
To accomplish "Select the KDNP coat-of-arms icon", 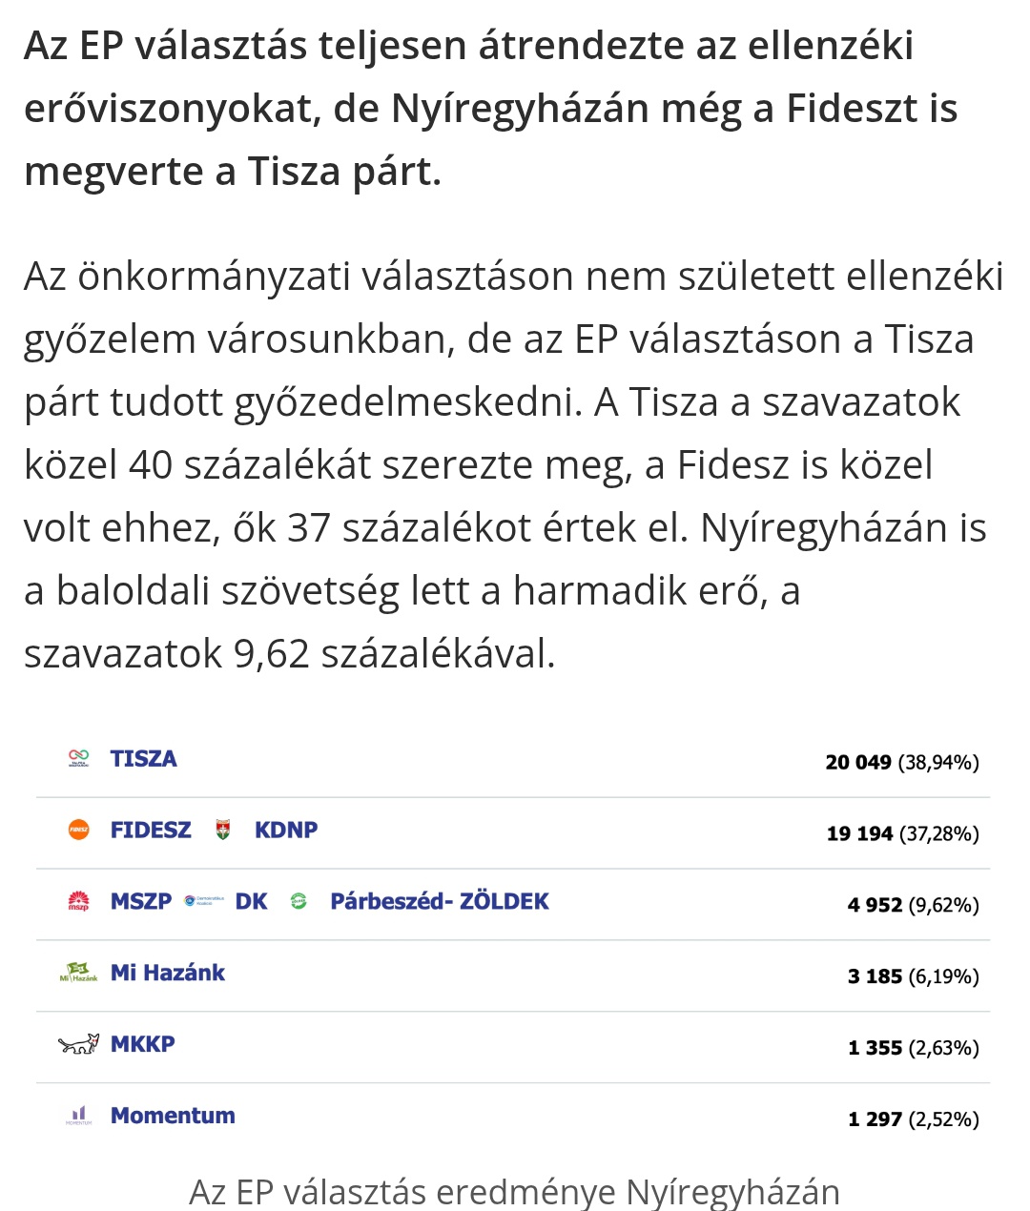I will click(223, 831).
